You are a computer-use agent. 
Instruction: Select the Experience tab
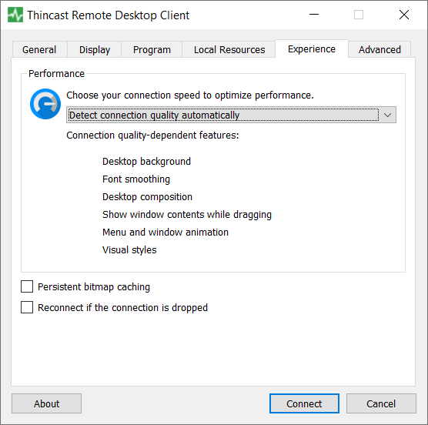click(x=312, y=49)
